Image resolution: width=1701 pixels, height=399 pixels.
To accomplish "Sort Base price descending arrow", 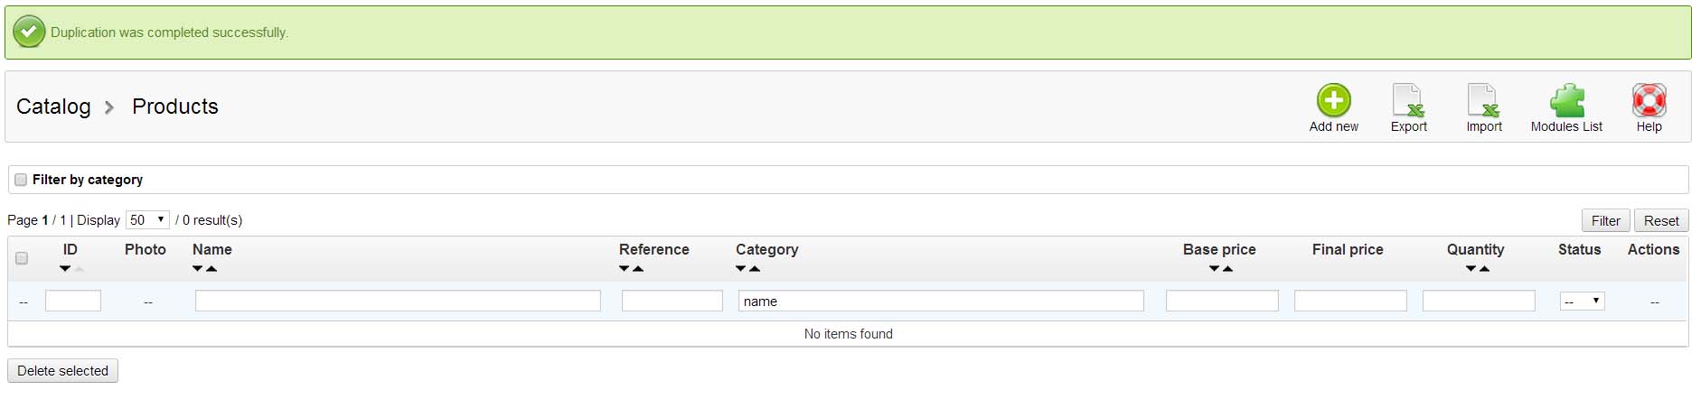I will tap(1215, 269).
